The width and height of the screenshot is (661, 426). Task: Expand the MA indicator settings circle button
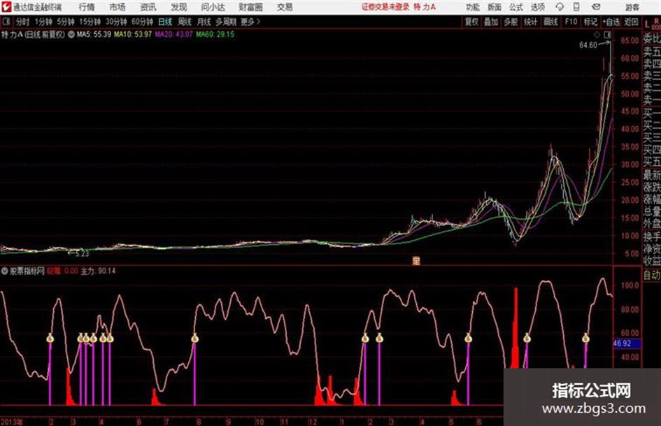71,34
